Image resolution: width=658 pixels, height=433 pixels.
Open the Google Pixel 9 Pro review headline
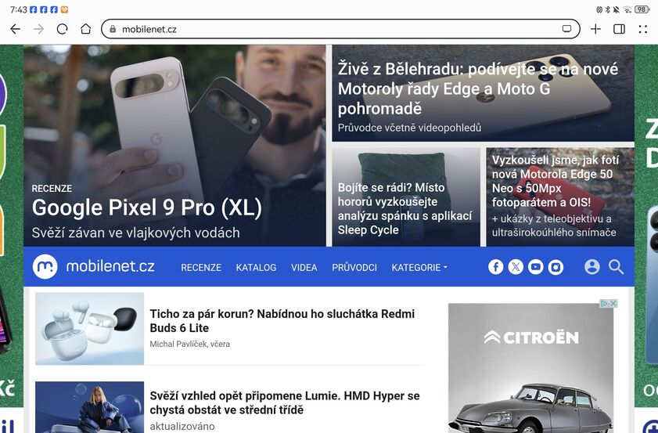(x=146, y=207)
